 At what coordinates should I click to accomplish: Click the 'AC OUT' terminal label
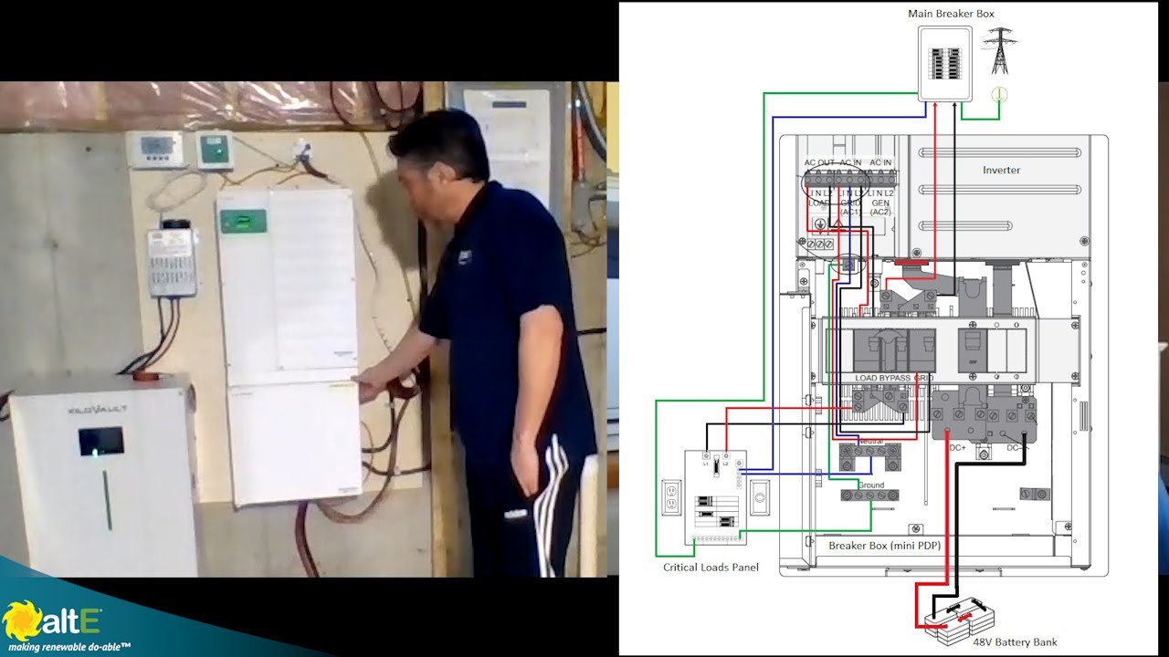click(x=818, y=163)
